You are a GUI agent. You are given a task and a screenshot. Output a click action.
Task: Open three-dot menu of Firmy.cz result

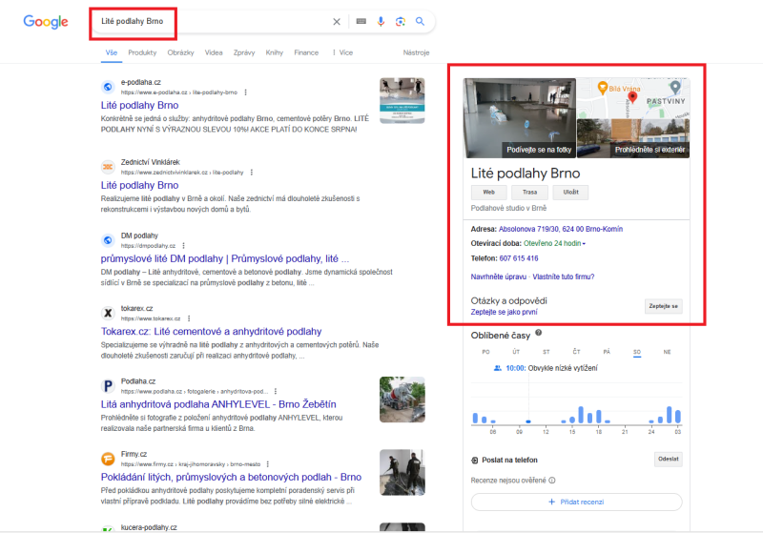click(x=268, y=464)
